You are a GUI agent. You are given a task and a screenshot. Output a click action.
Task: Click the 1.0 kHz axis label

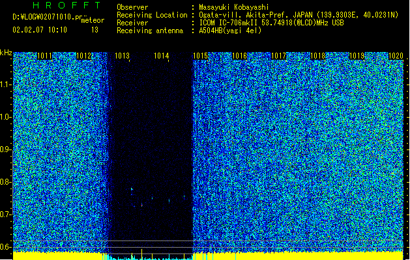click(6, 117)
